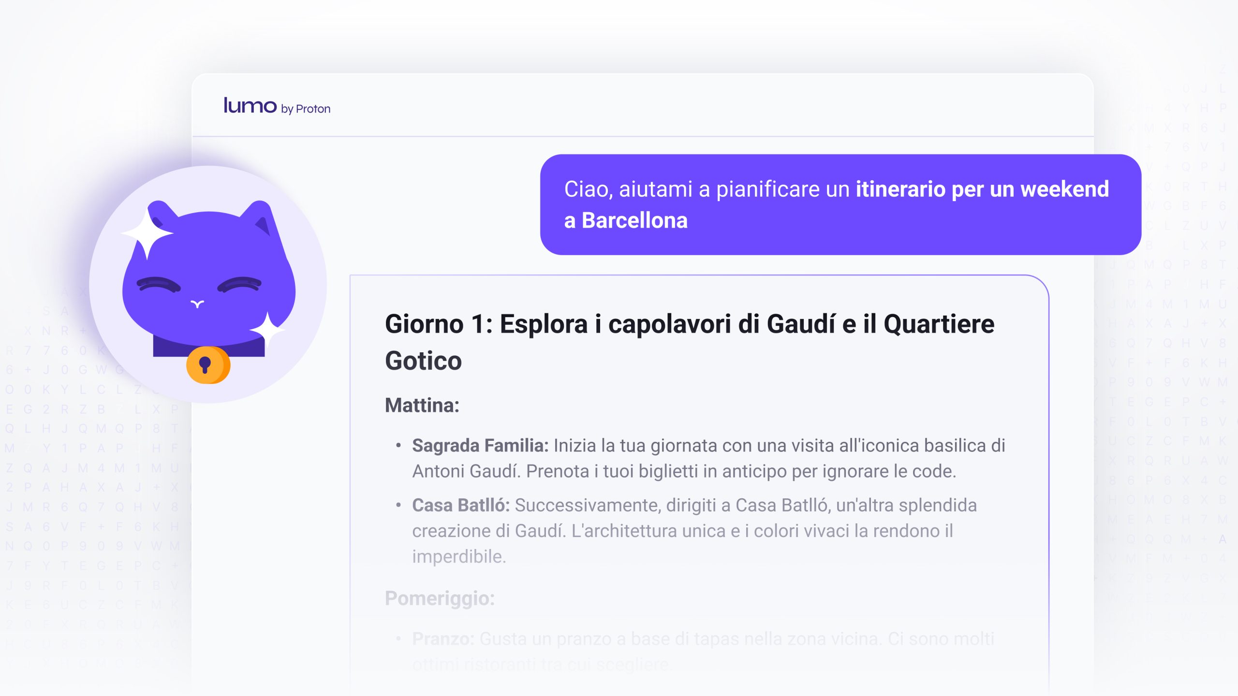This screenshot has width=1238, height=696.
Task: Click the "Pomeriggio:" subheading
Action: point(440,598)
